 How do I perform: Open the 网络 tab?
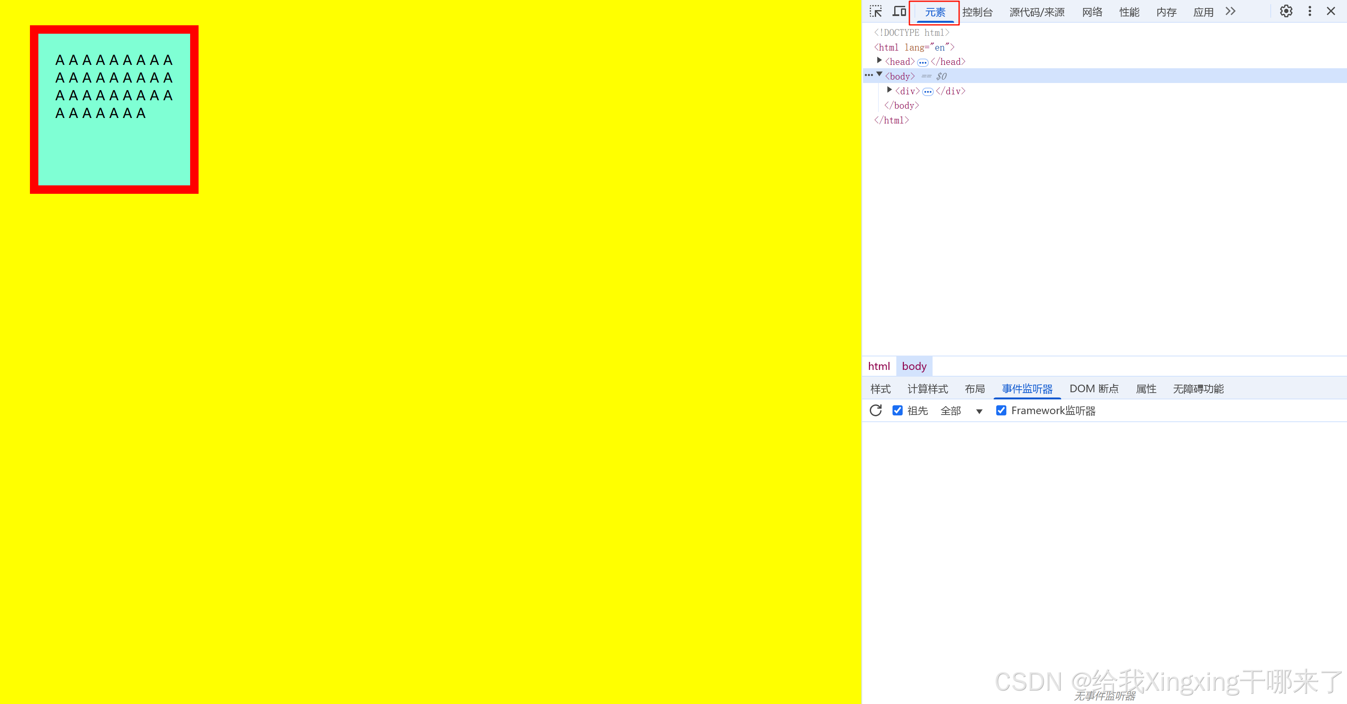[1092, 12]
